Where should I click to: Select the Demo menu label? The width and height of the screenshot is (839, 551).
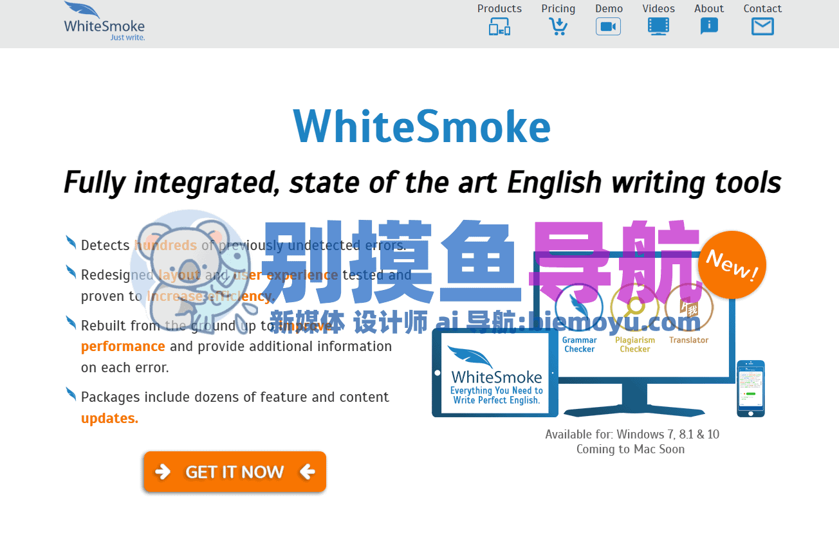pyautogui.click(x=609, y=8)
